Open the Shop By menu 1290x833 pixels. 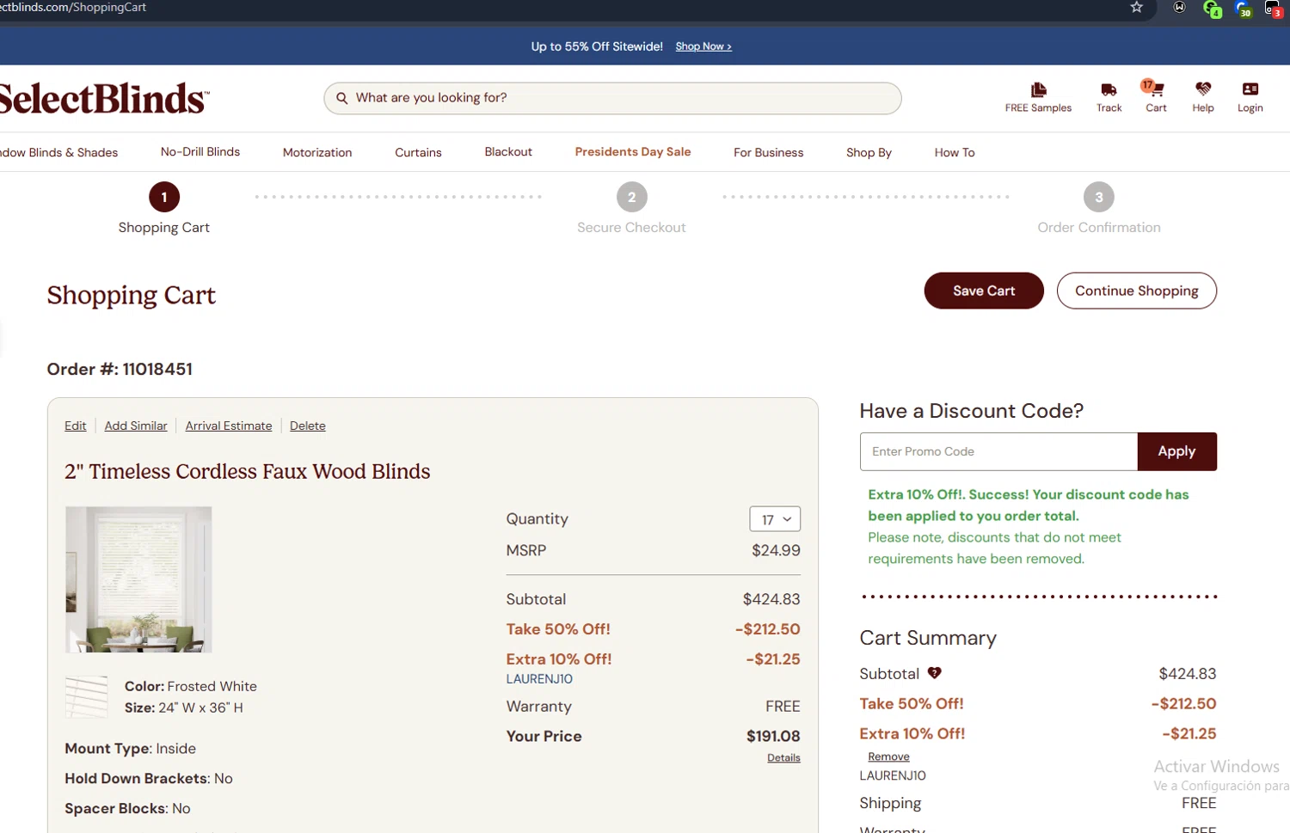pyautogui.click(x=869, y=152)
